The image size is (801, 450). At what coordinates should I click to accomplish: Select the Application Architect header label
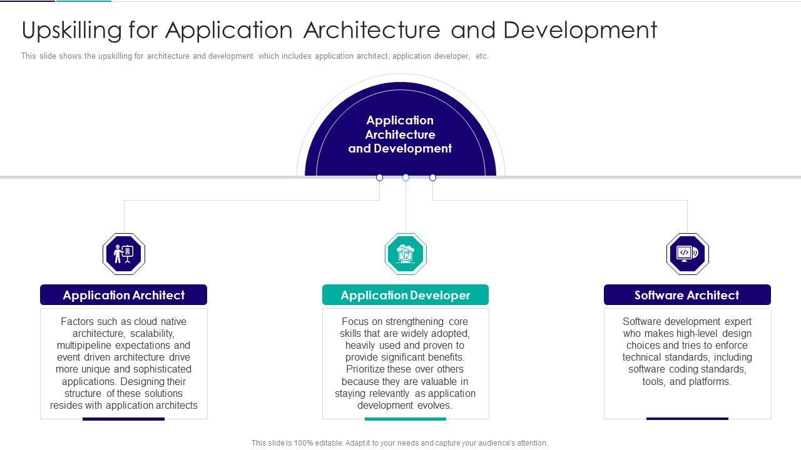pyautogui.click(x=124, y=295)
